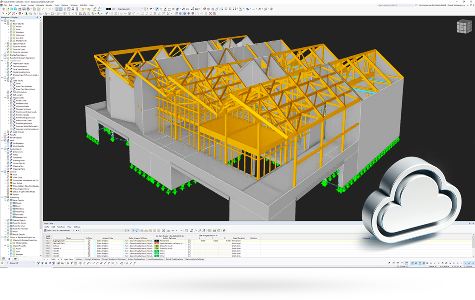
Task: Expand the Nodal Loads node
Action: pos(8,100)
